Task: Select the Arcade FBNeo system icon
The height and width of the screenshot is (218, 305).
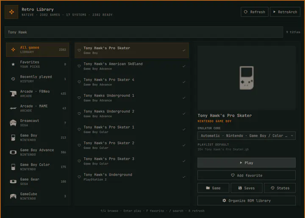Action: tap(13, 94)
